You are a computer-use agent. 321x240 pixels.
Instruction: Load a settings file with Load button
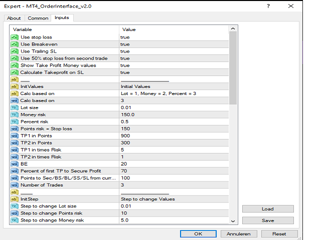pyautogui.click(x=268, y=209)
